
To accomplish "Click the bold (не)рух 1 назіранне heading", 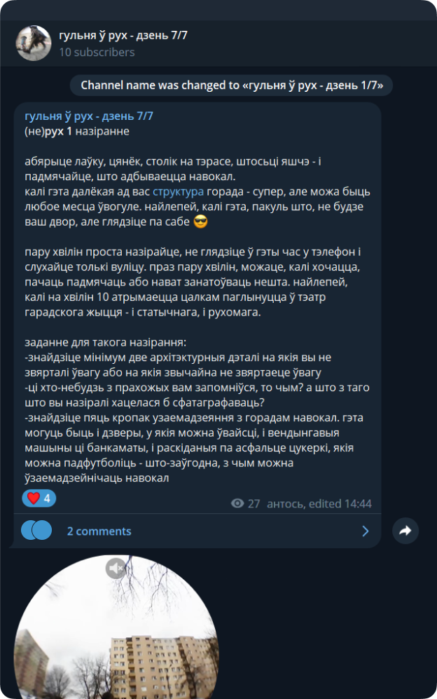I will click(x=77, y=132).
